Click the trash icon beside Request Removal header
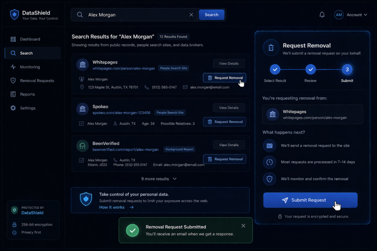Screen dimensions: 377x251 271,48
